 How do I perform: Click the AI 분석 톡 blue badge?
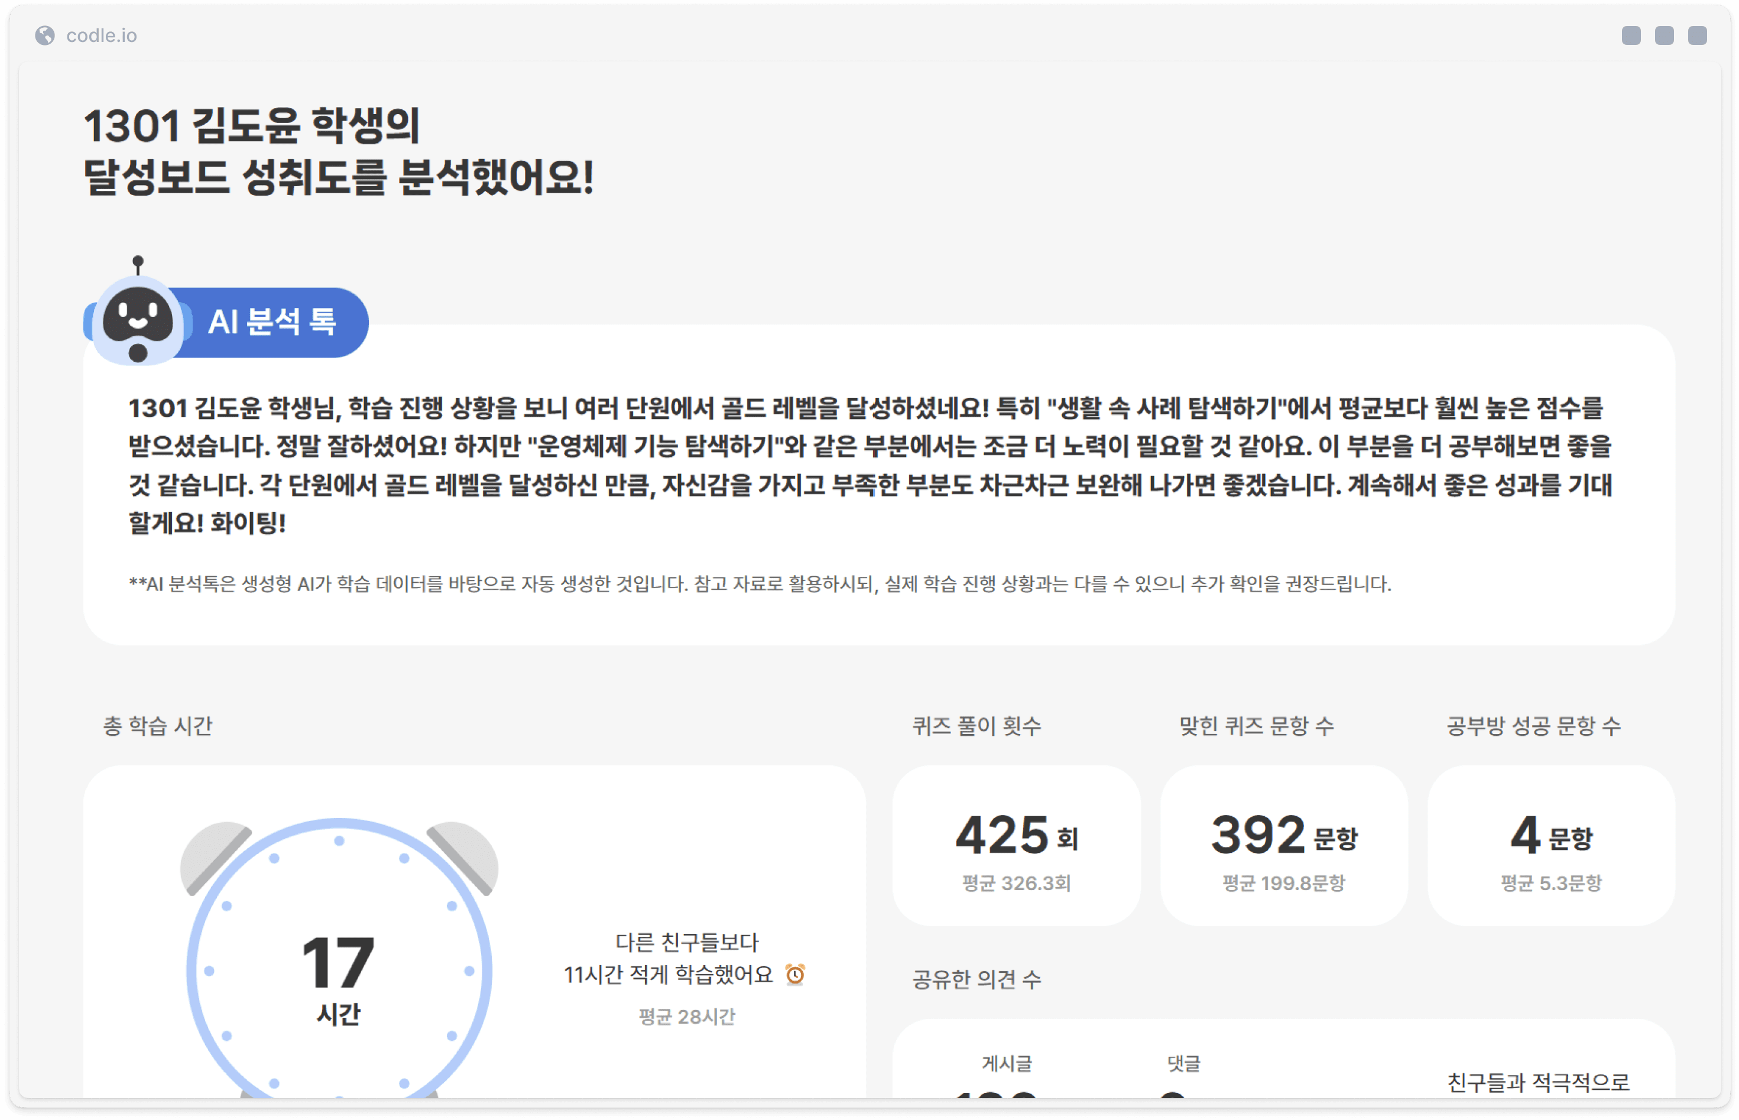pyautogui.click(x=272, y=322)
